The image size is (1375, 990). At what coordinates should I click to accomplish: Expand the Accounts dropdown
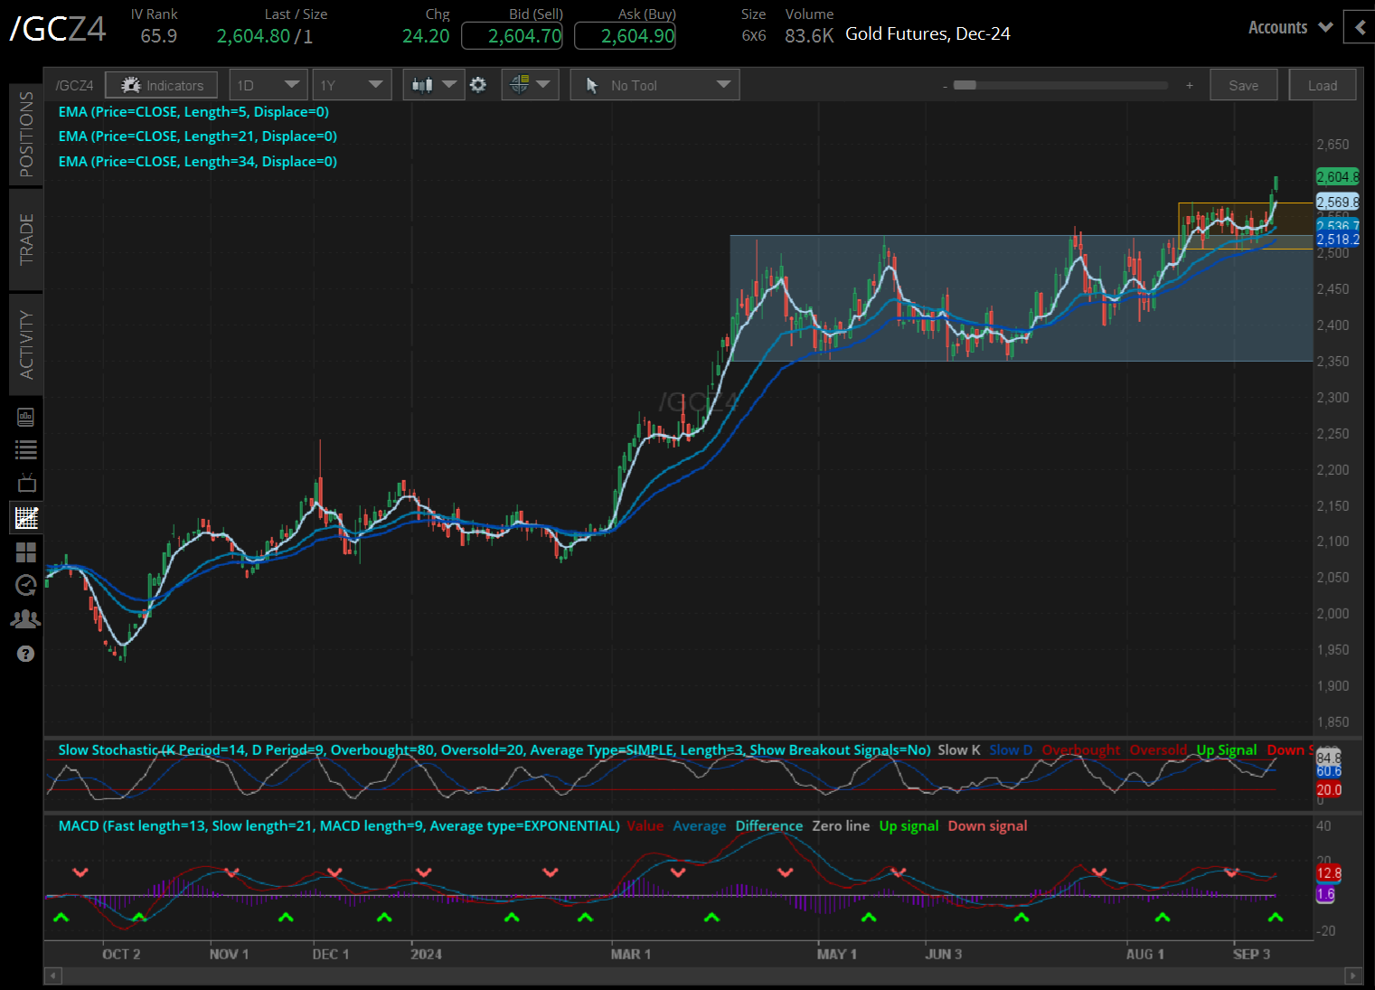pyautogui.click(x=1289, y=27)
